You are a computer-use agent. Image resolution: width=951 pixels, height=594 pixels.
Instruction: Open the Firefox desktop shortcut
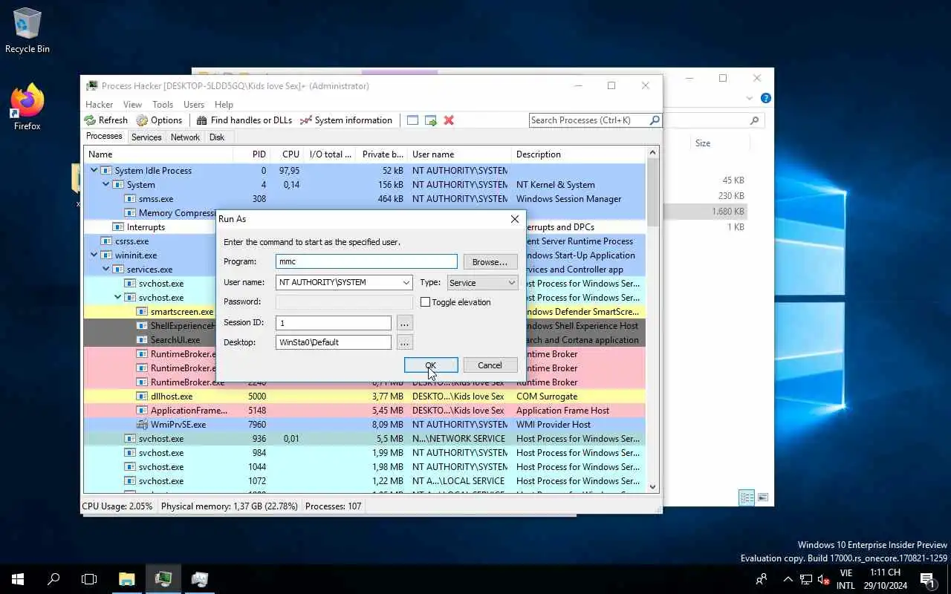(27, 108)
